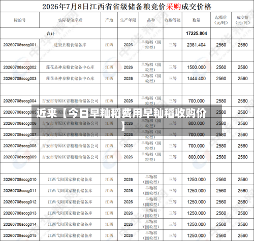Click the 合计 row label
The height and width of the screenshot is (241, 254).
pos(50,33)
